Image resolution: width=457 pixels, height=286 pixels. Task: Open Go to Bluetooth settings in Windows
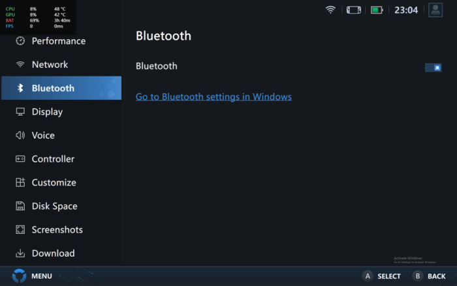click(x=213, y=97)
